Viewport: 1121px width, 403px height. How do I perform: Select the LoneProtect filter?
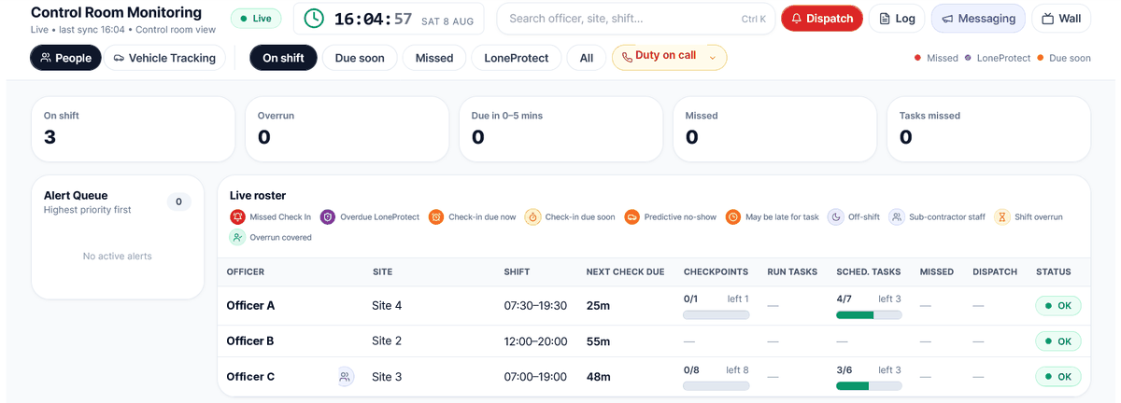(517, 58)
